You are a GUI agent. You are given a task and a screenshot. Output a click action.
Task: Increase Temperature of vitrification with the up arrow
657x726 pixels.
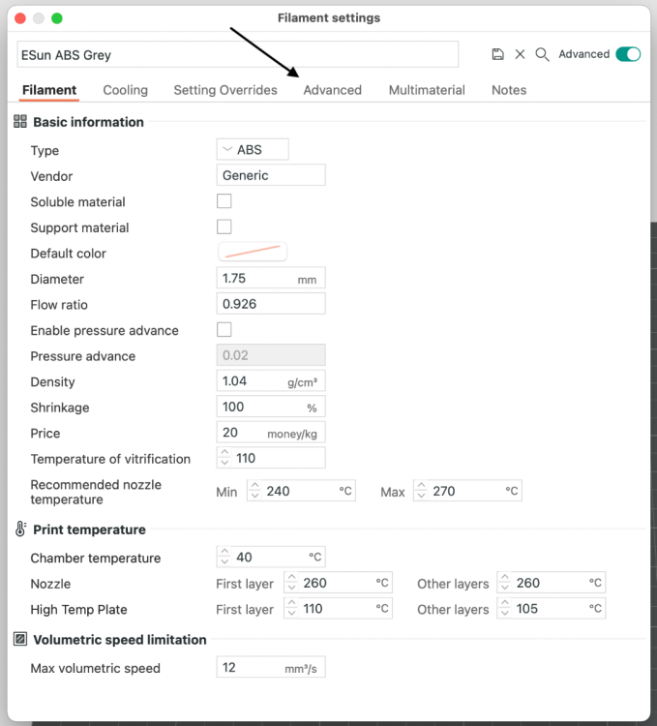point(224,452)
